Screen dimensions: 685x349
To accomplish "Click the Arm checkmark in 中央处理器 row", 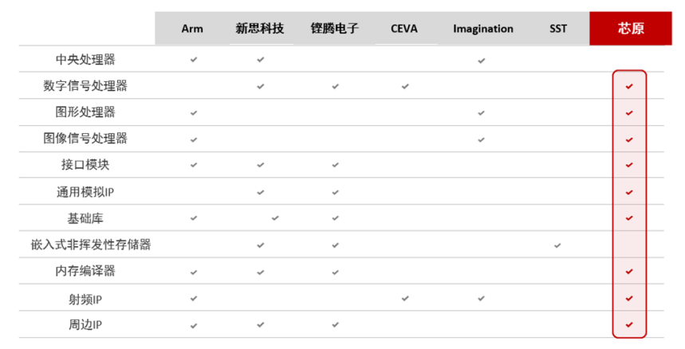I will click(x=194, y=60).
